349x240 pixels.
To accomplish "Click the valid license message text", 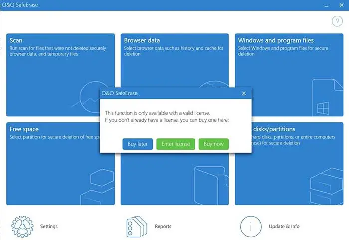I will (167, 117).
